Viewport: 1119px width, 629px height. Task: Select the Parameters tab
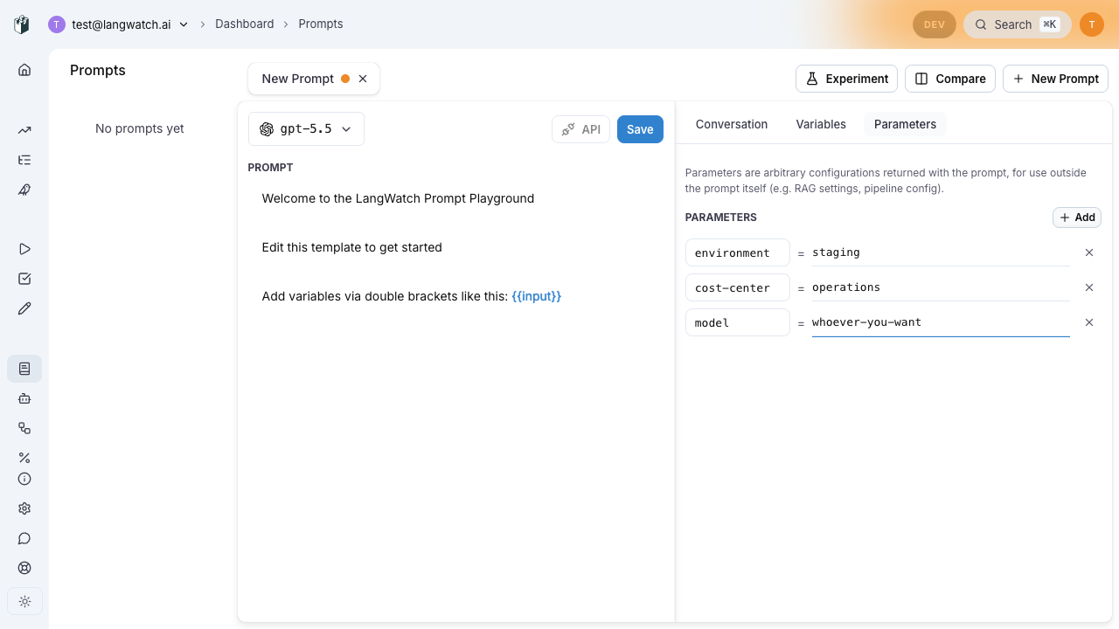(x=905, y=124)
